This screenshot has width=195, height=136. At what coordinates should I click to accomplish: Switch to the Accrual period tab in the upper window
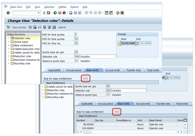(74, 70)
